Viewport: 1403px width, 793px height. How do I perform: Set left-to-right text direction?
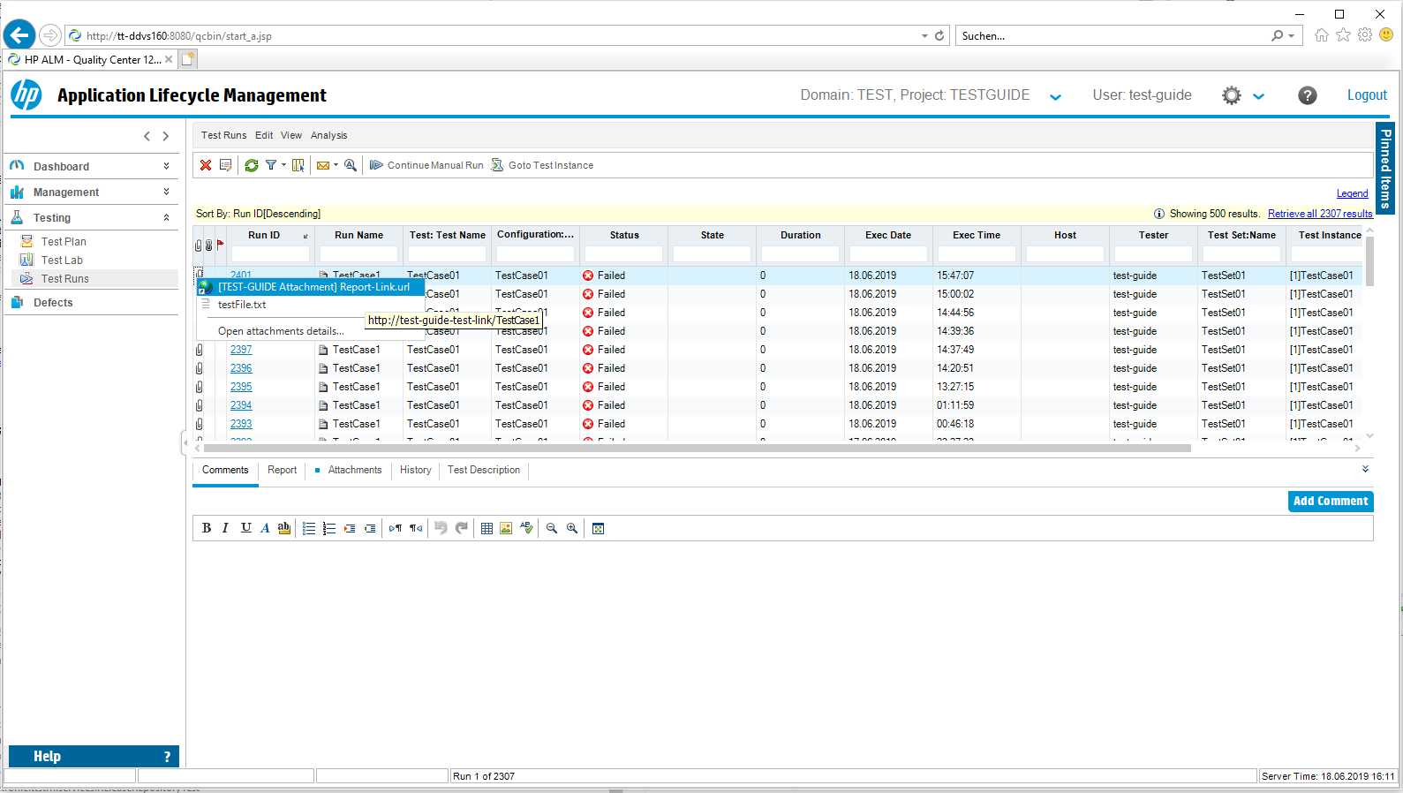(x=396, y=528)
